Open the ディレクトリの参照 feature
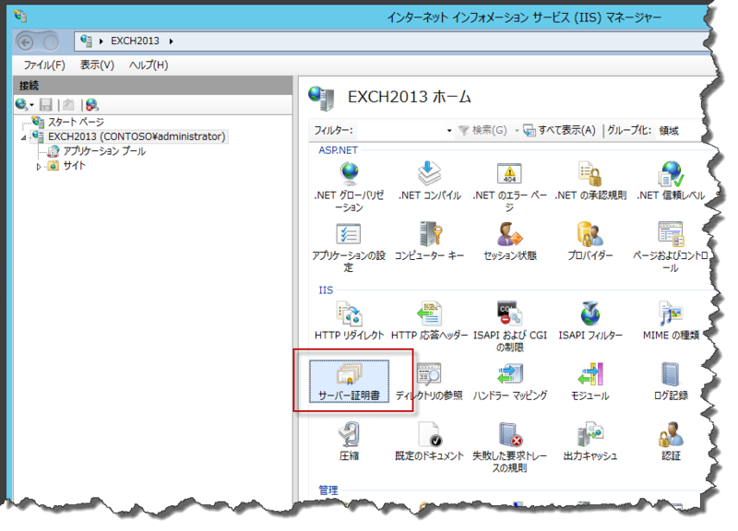The image size is (738, 531). [x=429, y=382]
